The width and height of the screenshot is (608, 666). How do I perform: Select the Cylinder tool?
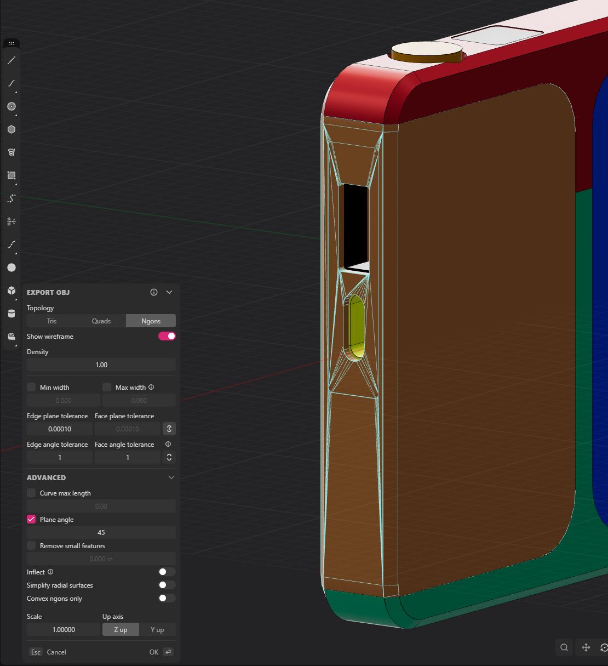(12, 314)
